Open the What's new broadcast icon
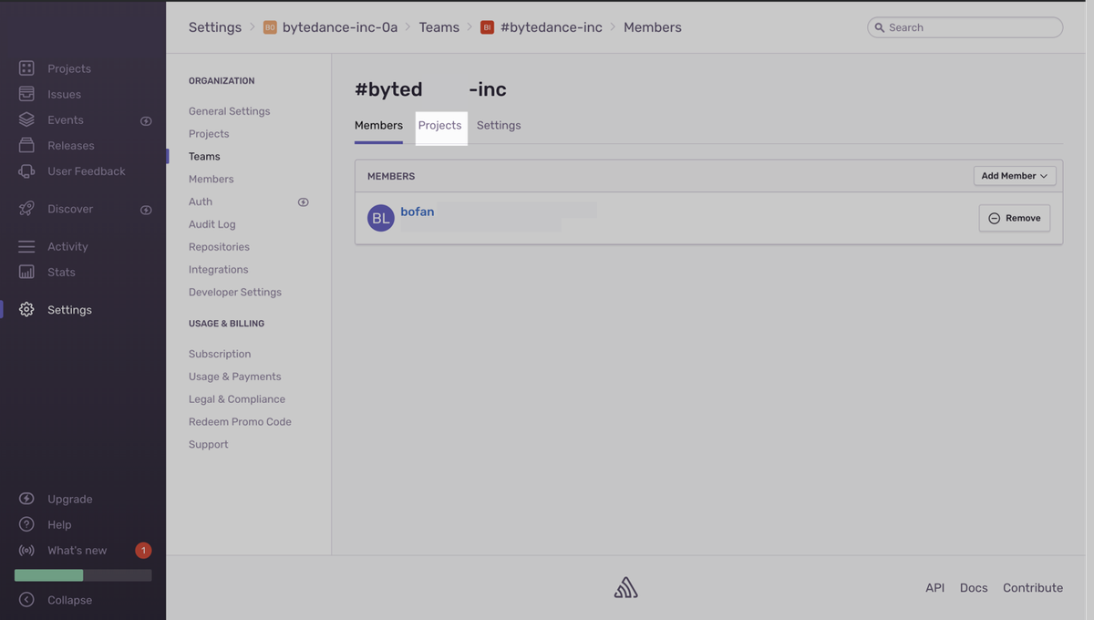 (x=26, y=550)
